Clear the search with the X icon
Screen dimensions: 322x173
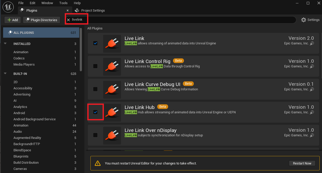tap(68, 20)
